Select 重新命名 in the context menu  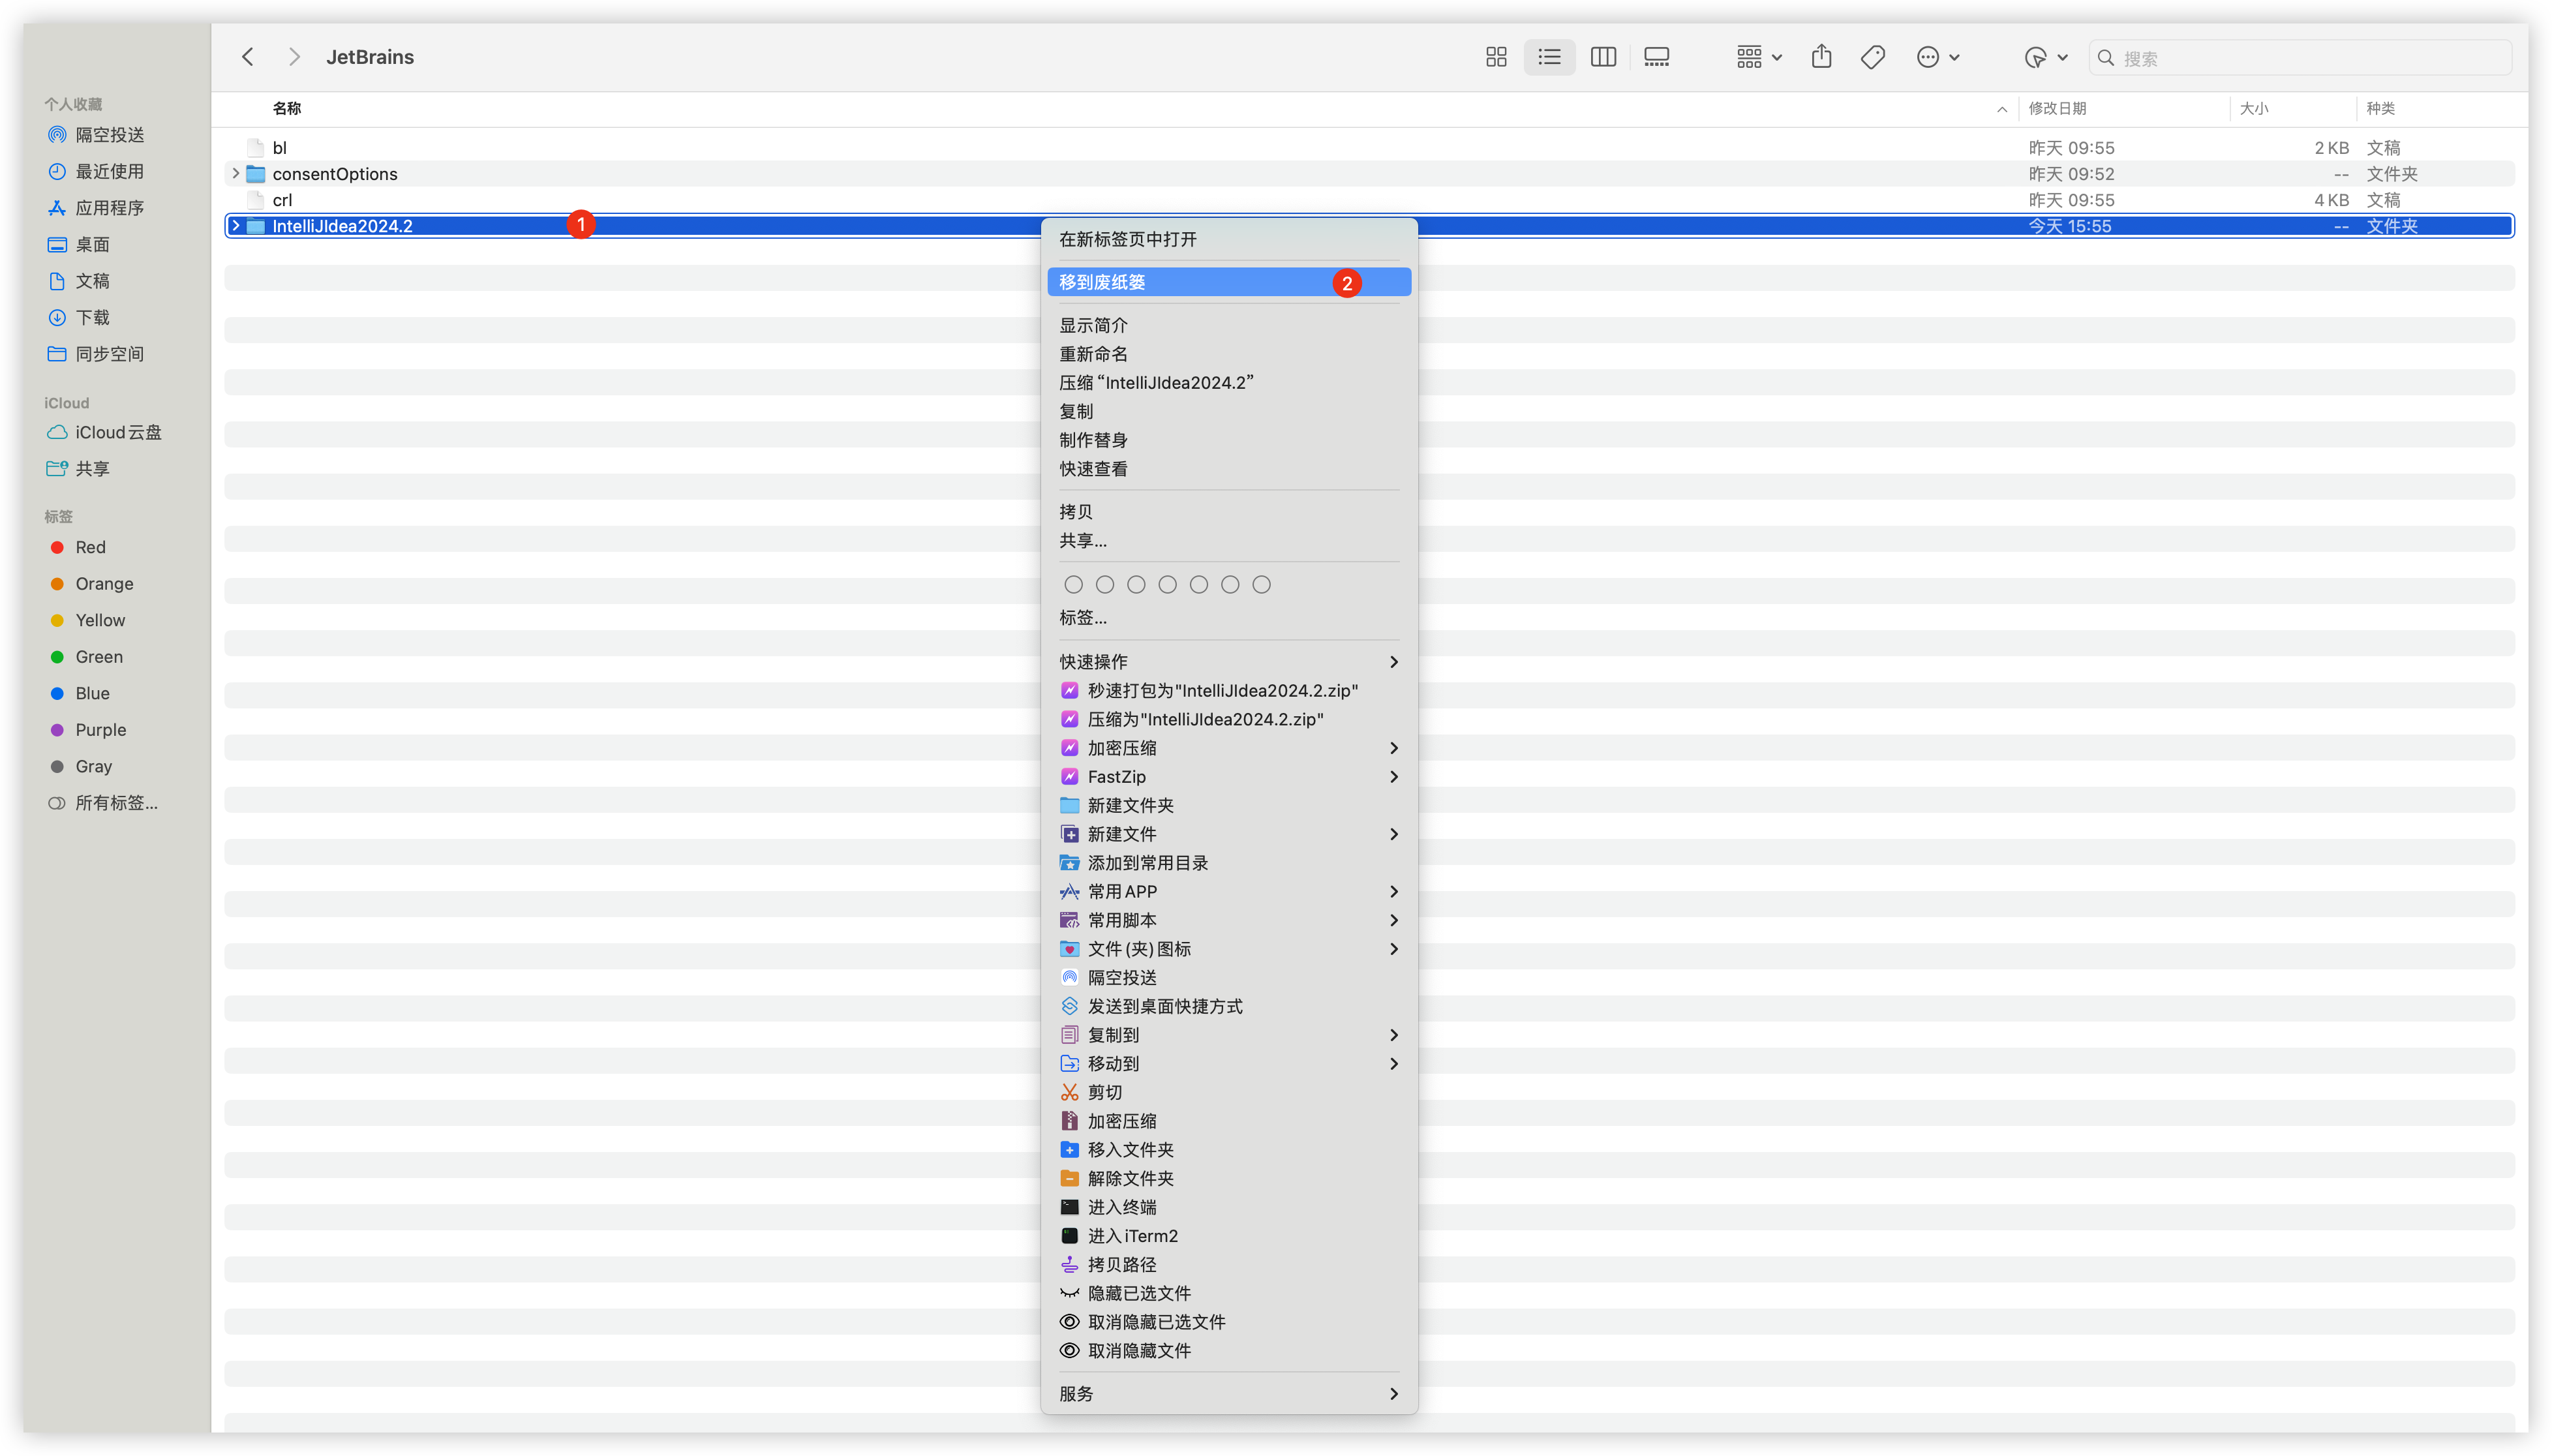tap(1093, 354)
